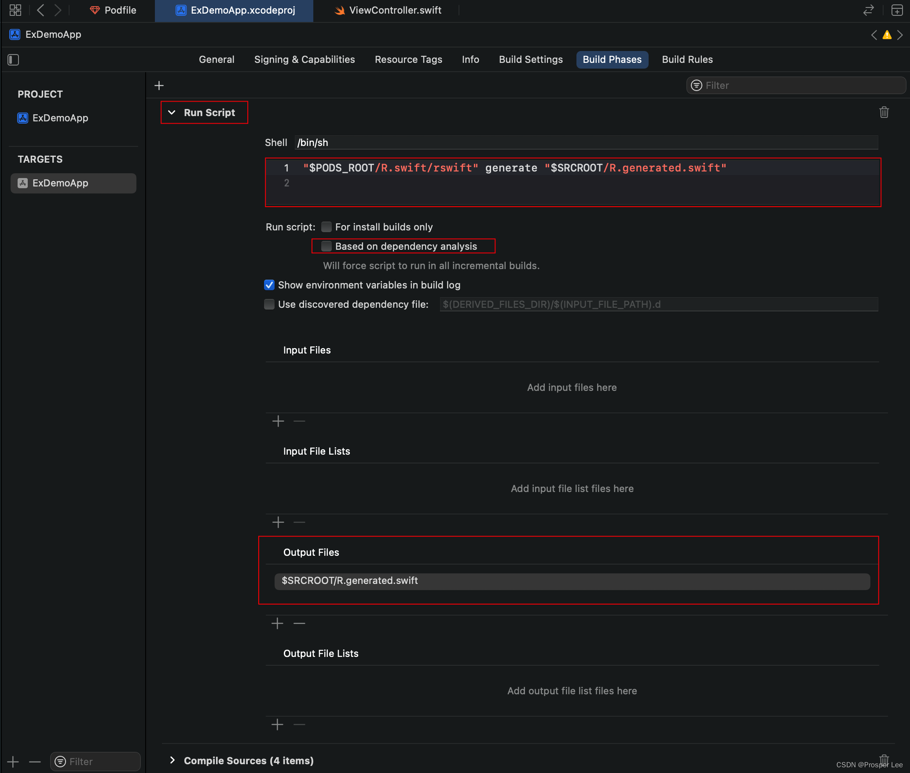
Task: Select the ExDemoApp target
Action: pos(73,183)
